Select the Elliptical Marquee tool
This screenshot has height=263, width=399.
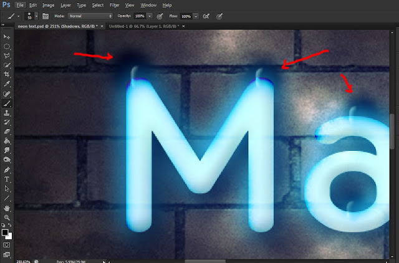pyautogui.click(x=7, y=46)
